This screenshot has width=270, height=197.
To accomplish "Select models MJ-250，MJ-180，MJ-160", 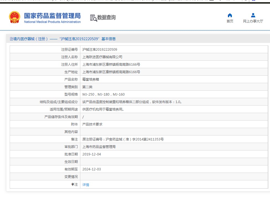I will click(x=104, y=94).
